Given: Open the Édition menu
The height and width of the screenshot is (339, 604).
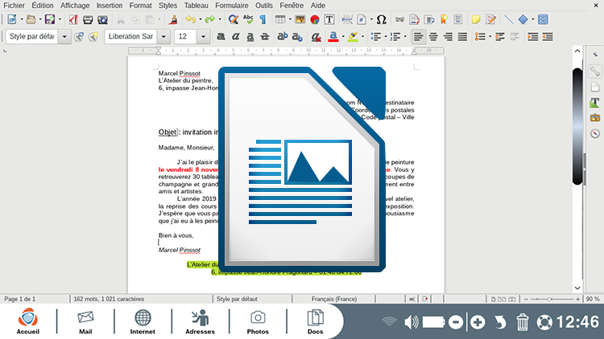Looking at the screenshot, I should 43,6.
